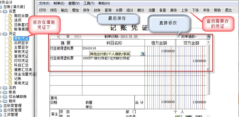The height and width of the screenshot is (117, 239).
Task: Expand the 综合辅助账 folder node
Action: (1, 97)
